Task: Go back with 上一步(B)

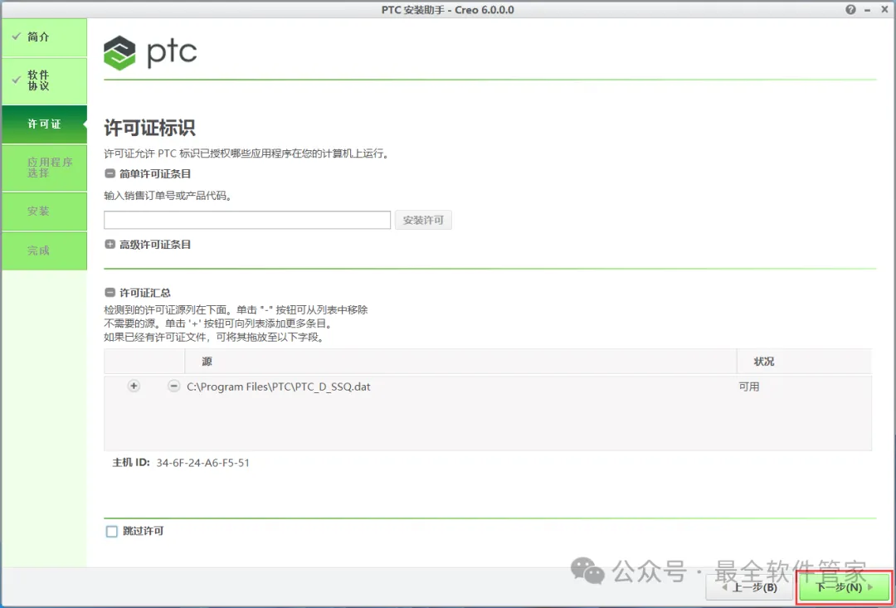Action: [750, 587]
